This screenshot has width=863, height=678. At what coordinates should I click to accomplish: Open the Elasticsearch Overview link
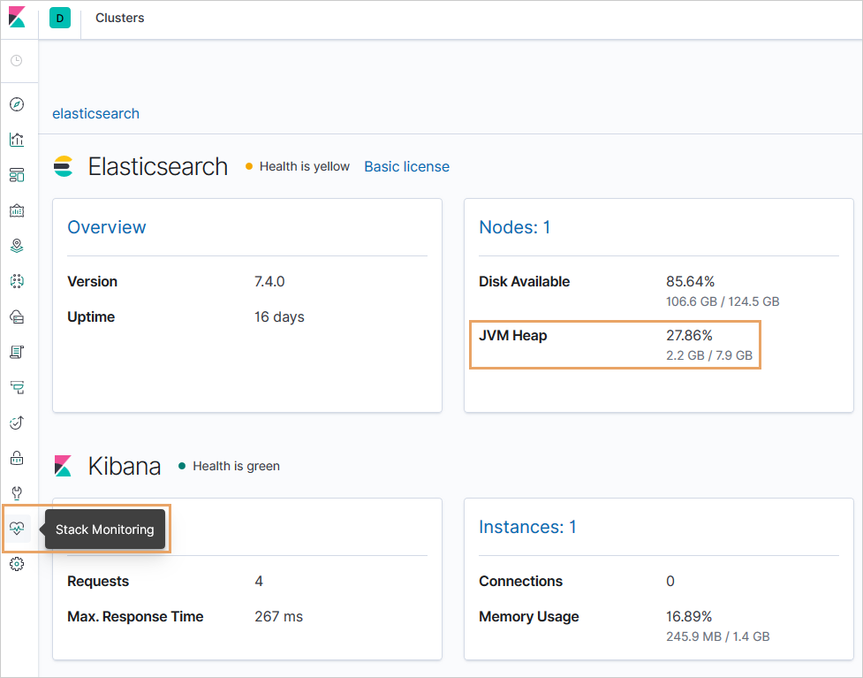click(x=107, y=227)
